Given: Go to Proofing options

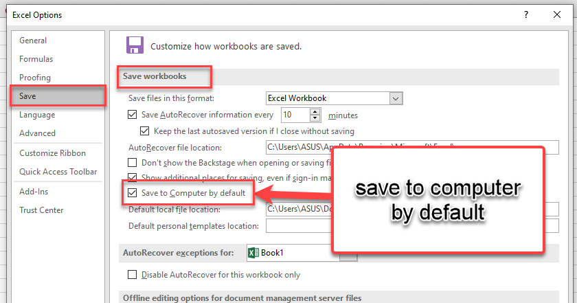Looking at the screenshot, I should (35, 78).
